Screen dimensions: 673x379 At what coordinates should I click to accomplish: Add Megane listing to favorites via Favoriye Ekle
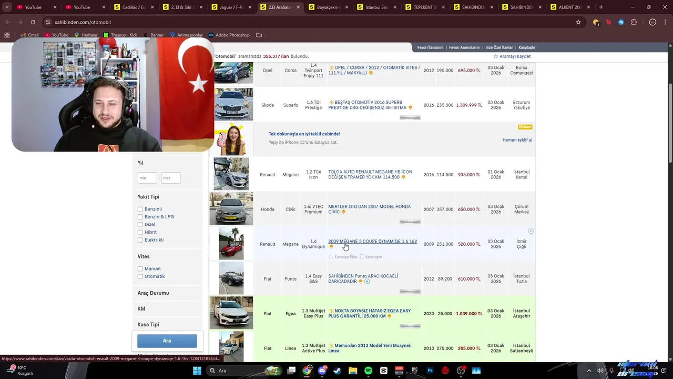(343, 257)
